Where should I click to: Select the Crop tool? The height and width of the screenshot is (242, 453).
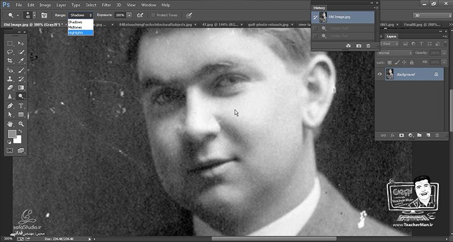coord(10,61)
